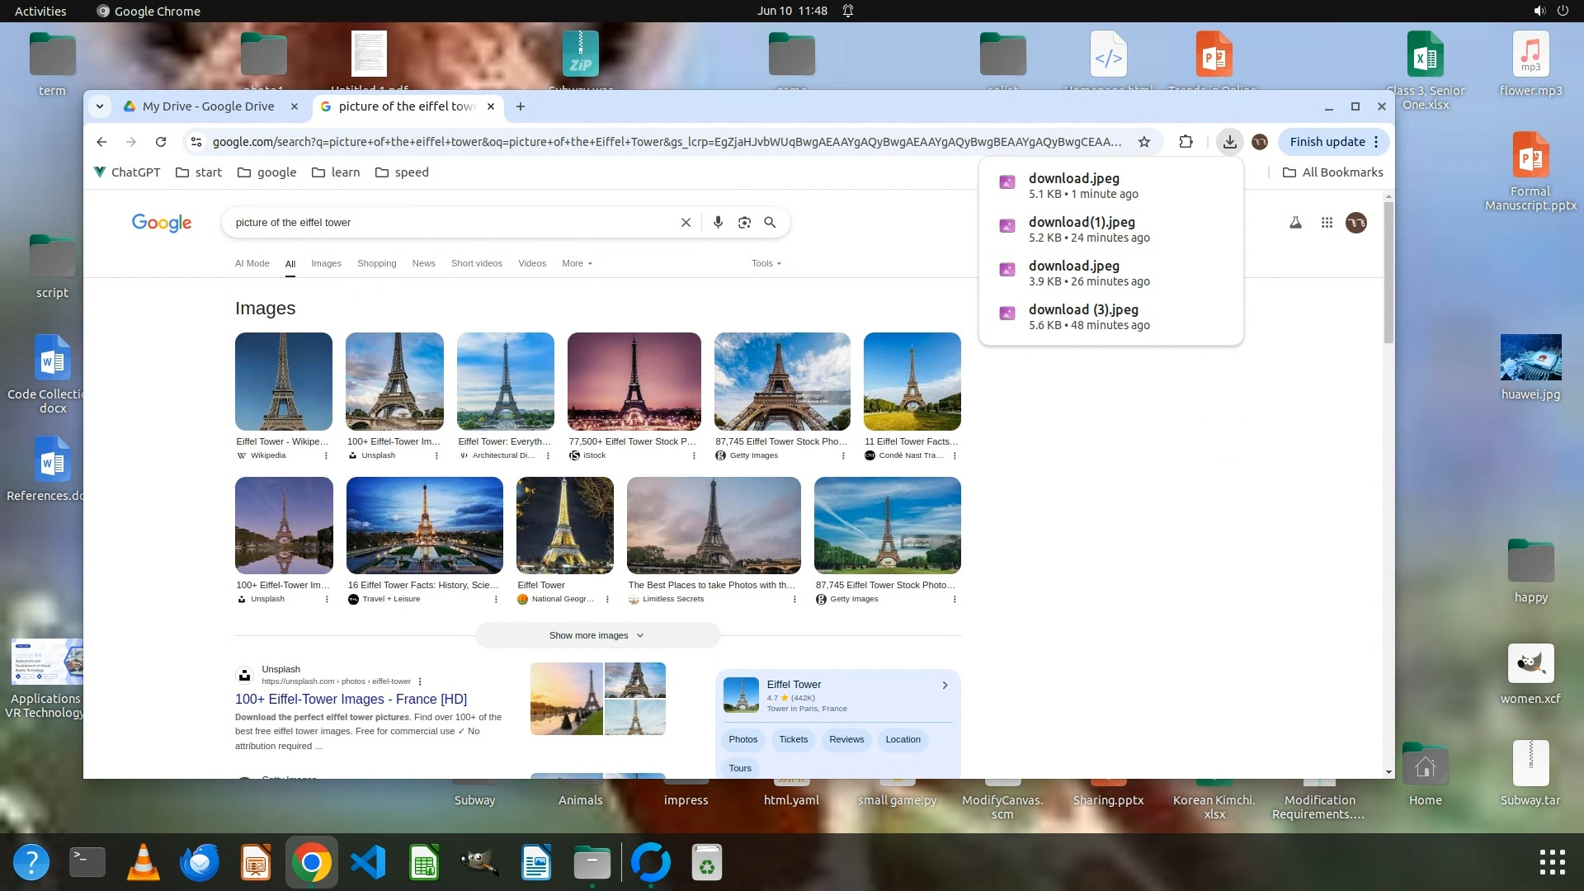
Task: Launch VLC from the dock
Action: 144,863
